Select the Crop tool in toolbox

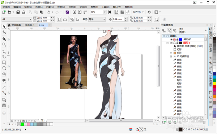pos(4,39)
